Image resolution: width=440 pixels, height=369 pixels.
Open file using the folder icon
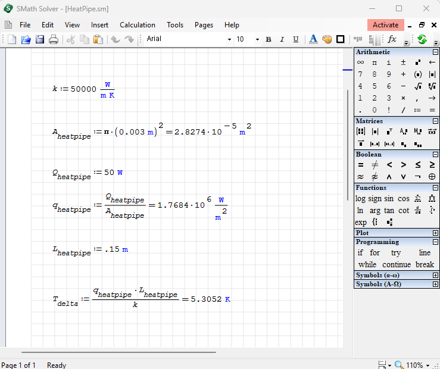coord(26,39)
